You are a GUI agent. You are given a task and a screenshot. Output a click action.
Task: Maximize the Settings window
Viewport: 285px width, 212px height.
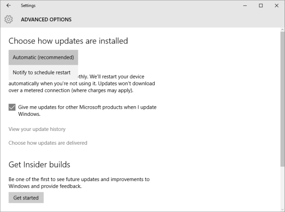coord(261,6)
